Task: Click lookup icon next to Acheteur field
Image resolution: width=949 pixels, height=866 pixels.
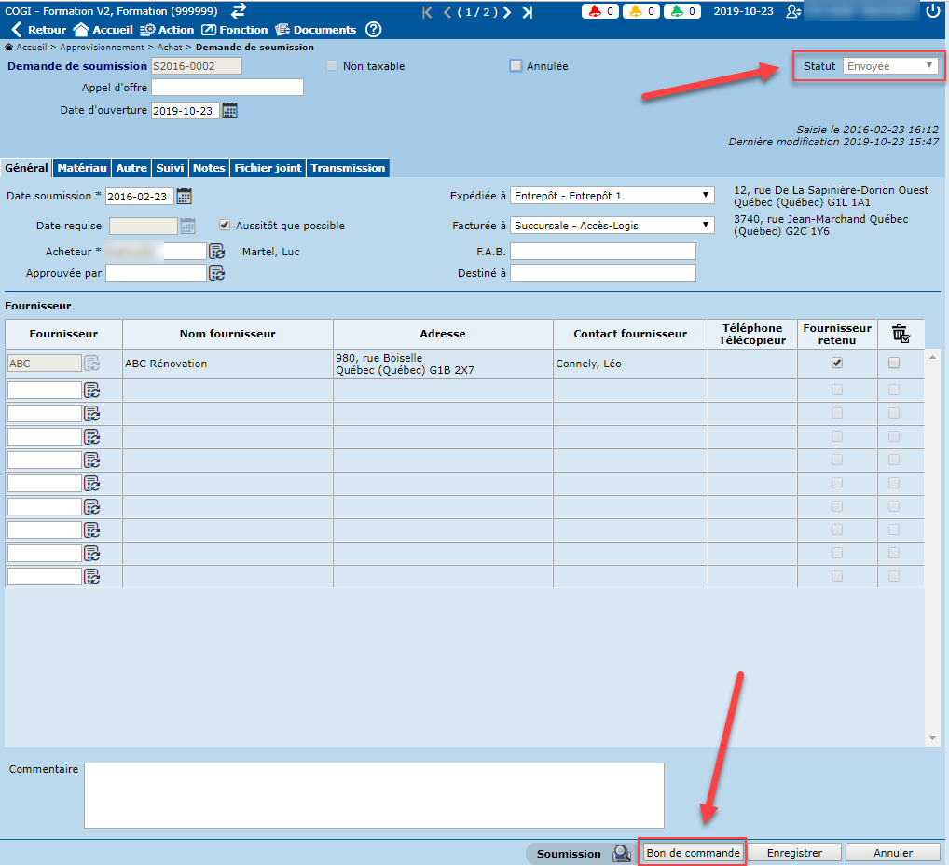Action: pos(216,252)
